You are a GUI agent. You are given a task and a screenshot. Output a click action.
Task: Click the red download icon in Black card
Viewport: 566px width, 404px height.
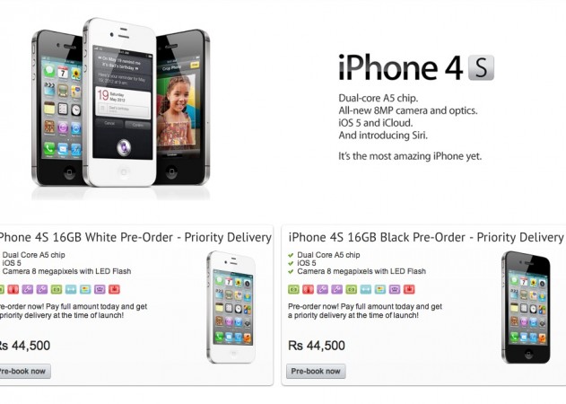[x=409, y=289]
